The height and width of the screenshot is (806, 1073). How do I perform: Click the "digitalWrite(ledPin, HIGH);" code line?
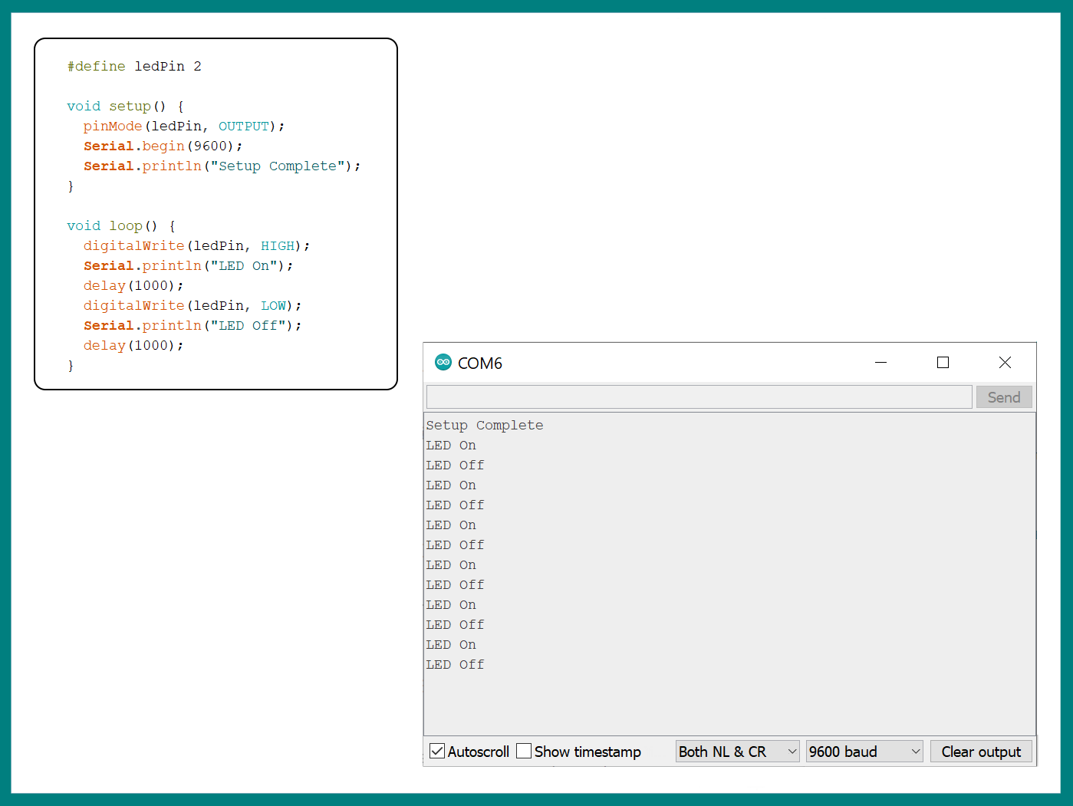[x=197, y=246]
